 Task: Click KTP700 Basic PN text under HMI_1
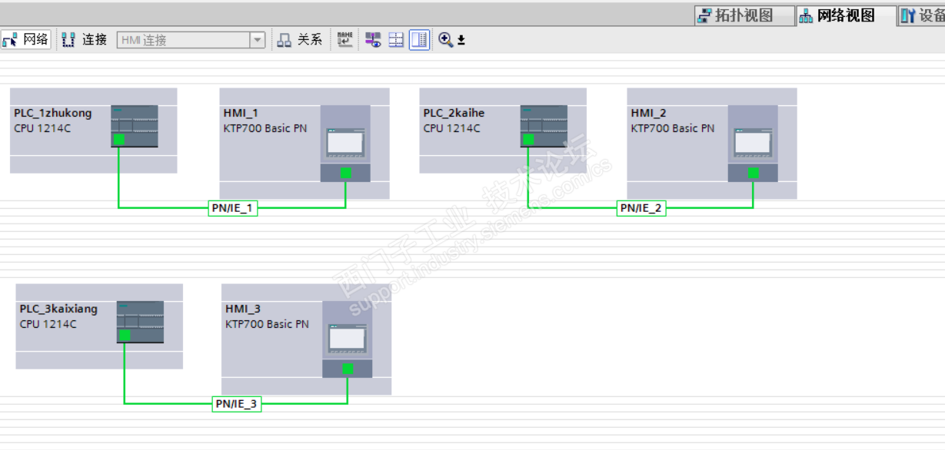coord(265,128)
